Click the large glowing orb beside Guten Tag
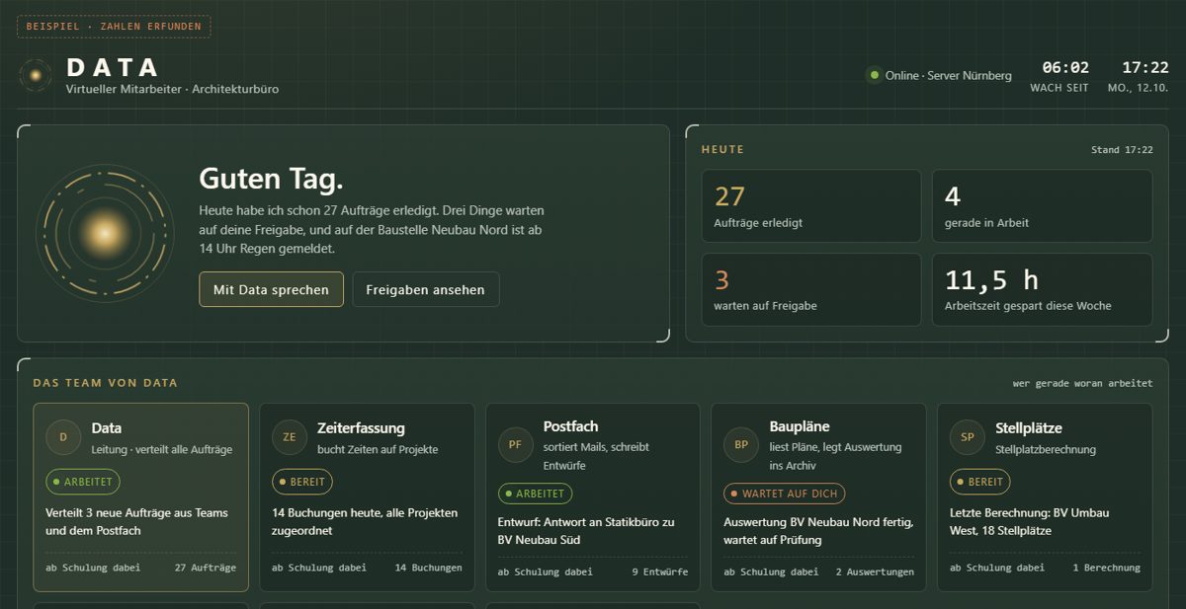 click(x=105, y=233)
